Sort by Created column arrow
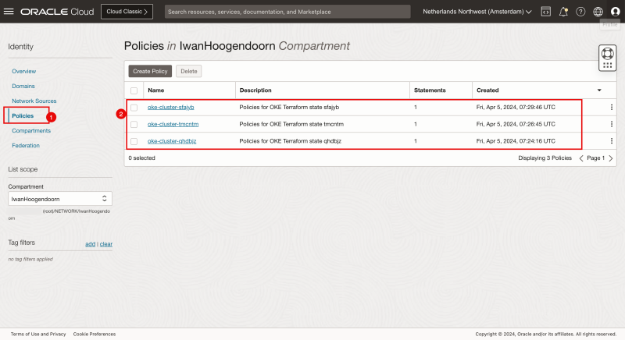Viewport: 625px width, 340px height. [599, 90]
